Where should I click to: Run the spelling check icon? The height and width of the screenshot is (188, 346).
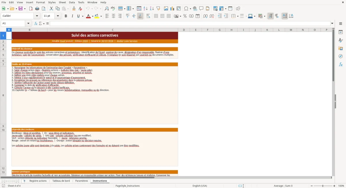click(x=113, y=9)
